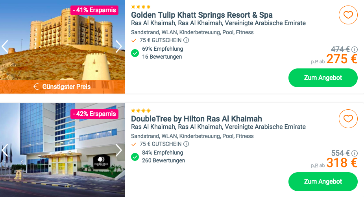The height and width of the screenshot is (197, 364).
Task: Open info icon beside Golden Tulip voucher
Action: (186, 40)
